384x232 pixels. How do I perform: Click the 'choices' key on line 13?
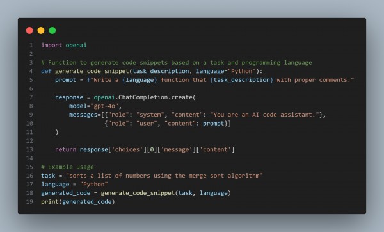pyautogui.click(x=127, y=149)
